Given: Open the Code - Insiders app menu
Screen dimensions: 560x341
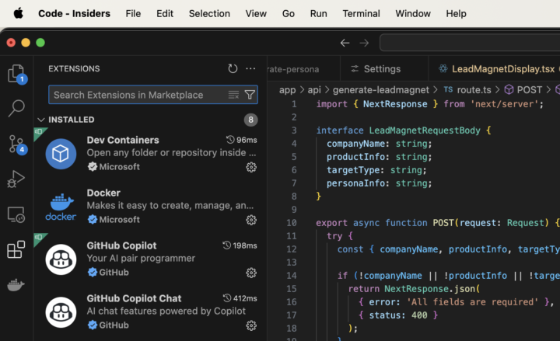Looking at the screenshot, I should [75, 13].
